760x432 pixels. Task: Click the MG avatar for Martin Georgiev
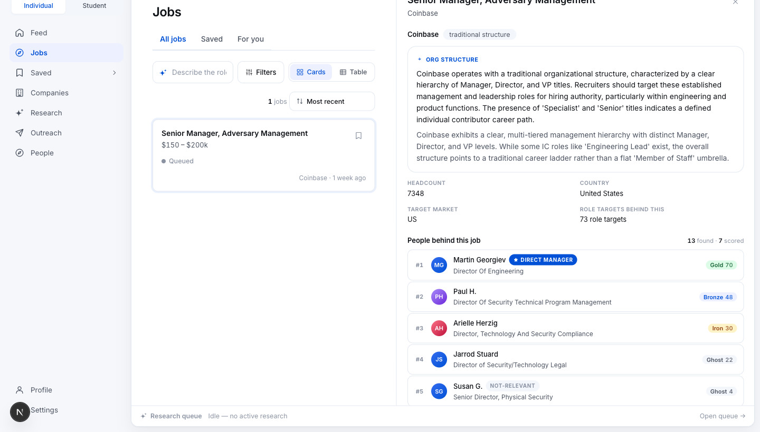pos(439,265)
